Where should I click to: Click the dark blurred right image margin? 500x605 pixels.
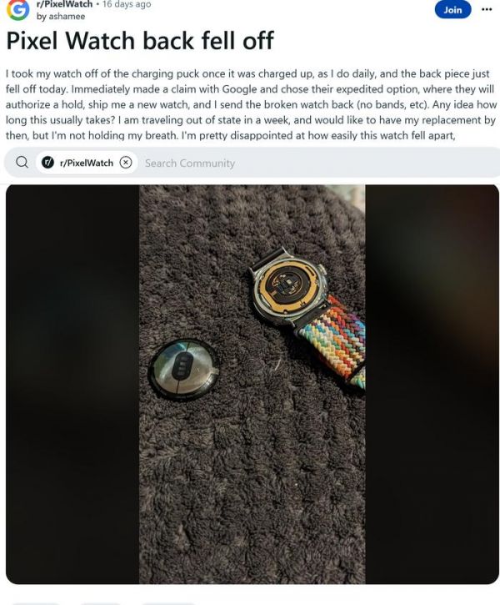pyautogui.click(x=432, y=384)
